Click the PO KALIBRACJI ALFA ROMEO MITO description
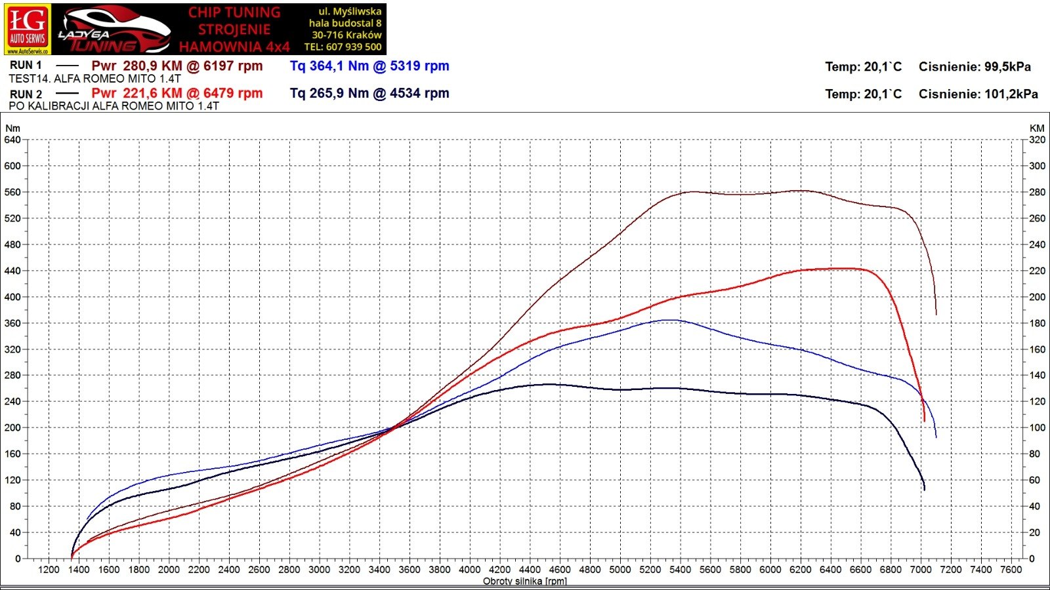The width and height of the screenshot is (1050, 590). click(x=114, y=106)
